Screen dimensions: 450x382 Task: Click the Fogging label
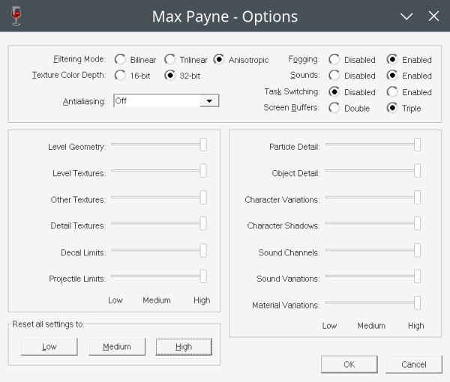click(x=304, y=59)
